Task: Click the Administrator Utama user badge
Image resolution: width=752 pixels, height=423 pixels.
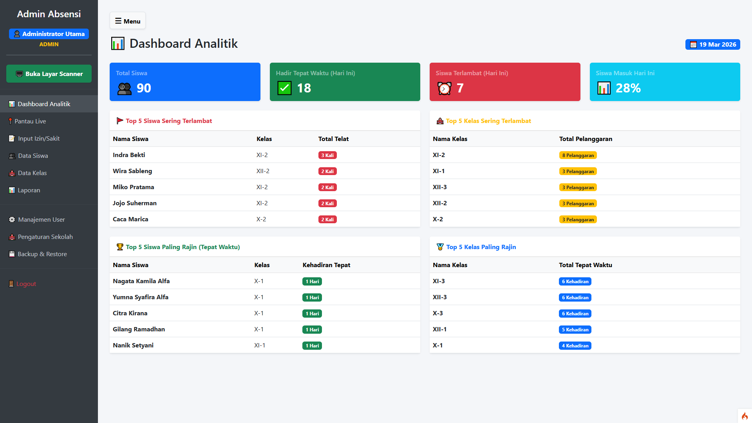Action: click(x=49, y=34)
